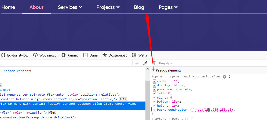Screen dimensions: 267x120
Task: Open the Dane storage panel
Action: [x=90, y=55]
